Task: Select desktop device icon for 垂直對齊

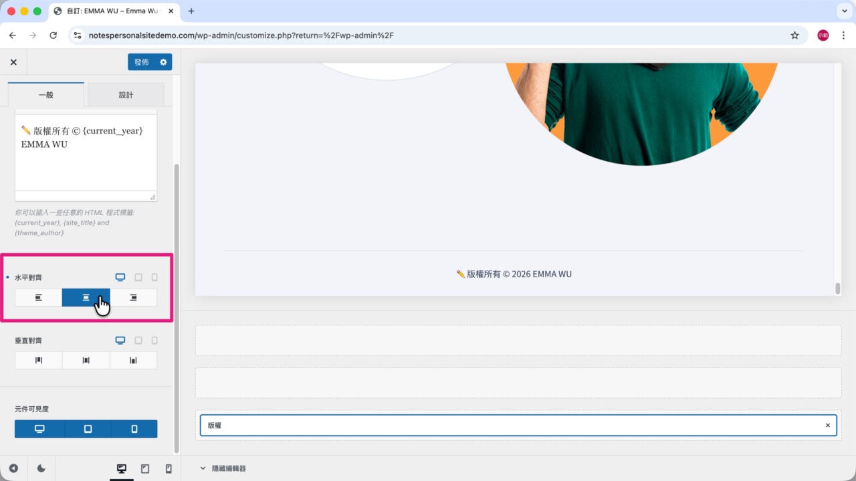Action: tap(120, 340)
